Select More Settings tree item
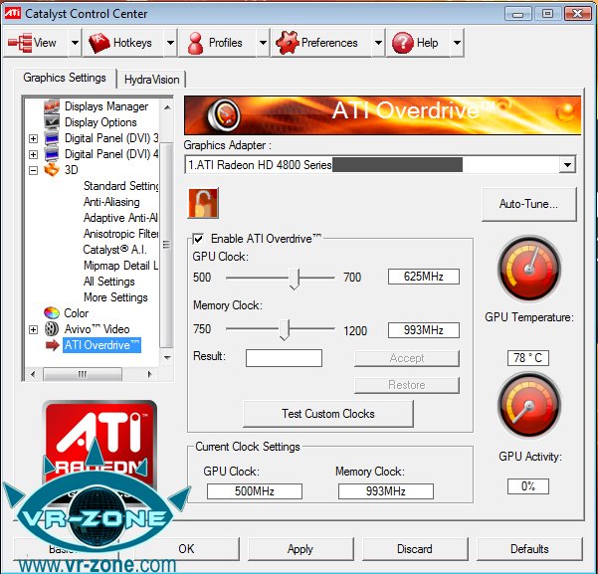 tap(115, 297)
